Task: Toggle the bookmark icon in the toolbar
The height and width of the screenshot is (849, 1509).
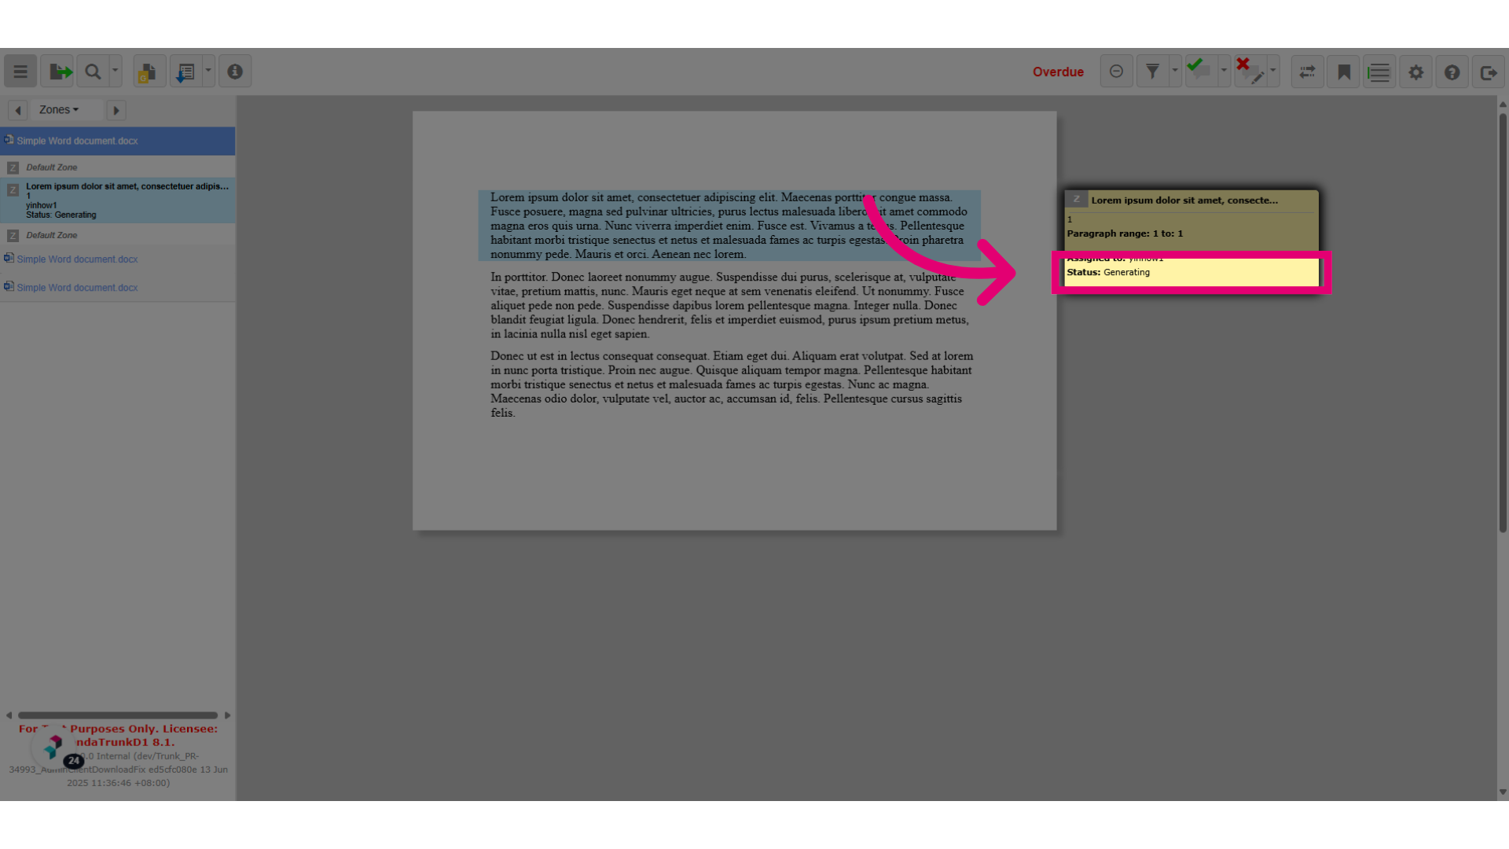Action: click(x=1344, y=72)
